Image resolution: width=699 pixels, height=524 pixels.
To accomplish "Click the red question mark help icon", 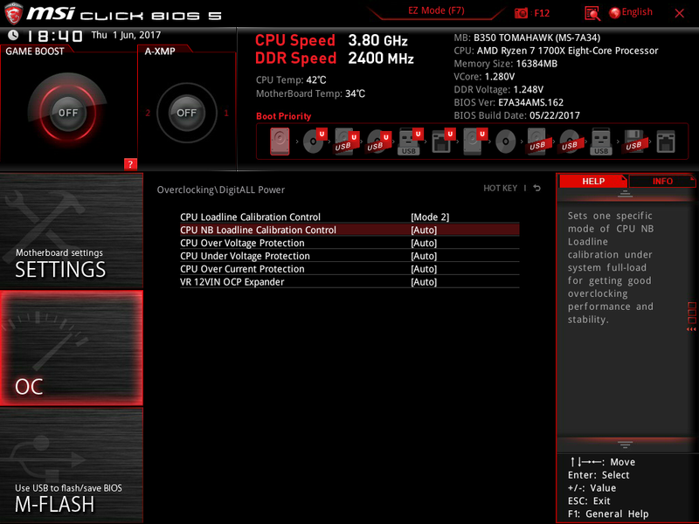I will click(130, 164).
